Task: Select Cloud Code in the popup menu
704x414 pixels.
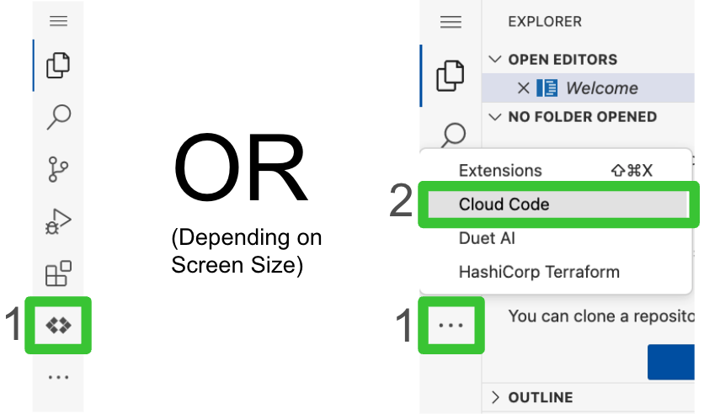Action: 504,204
